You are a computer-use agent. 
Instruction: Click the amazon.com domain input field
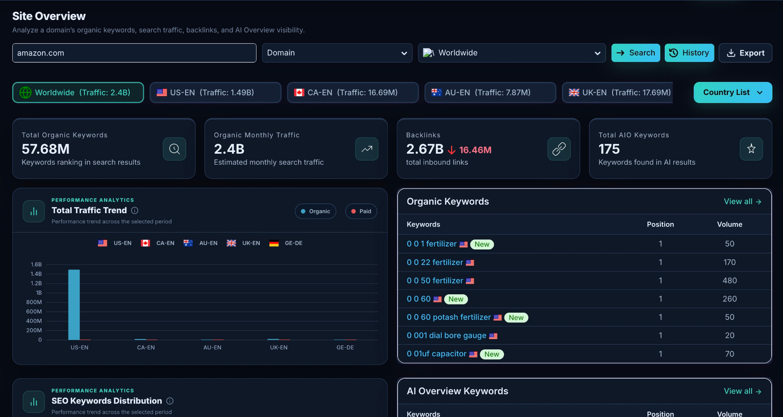click(134, 53)
